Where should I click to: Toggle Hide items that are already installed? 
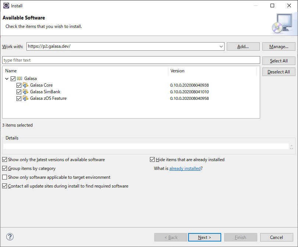152,160
